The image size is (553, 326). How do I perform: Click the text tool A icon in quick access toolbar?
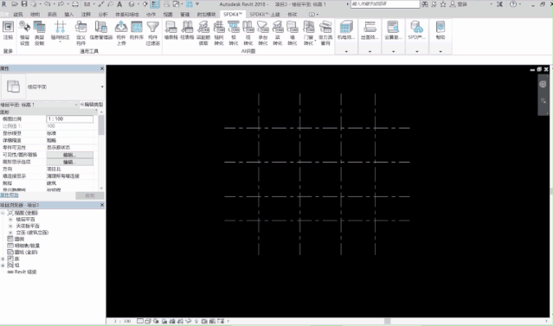click(x=119, y=4)
